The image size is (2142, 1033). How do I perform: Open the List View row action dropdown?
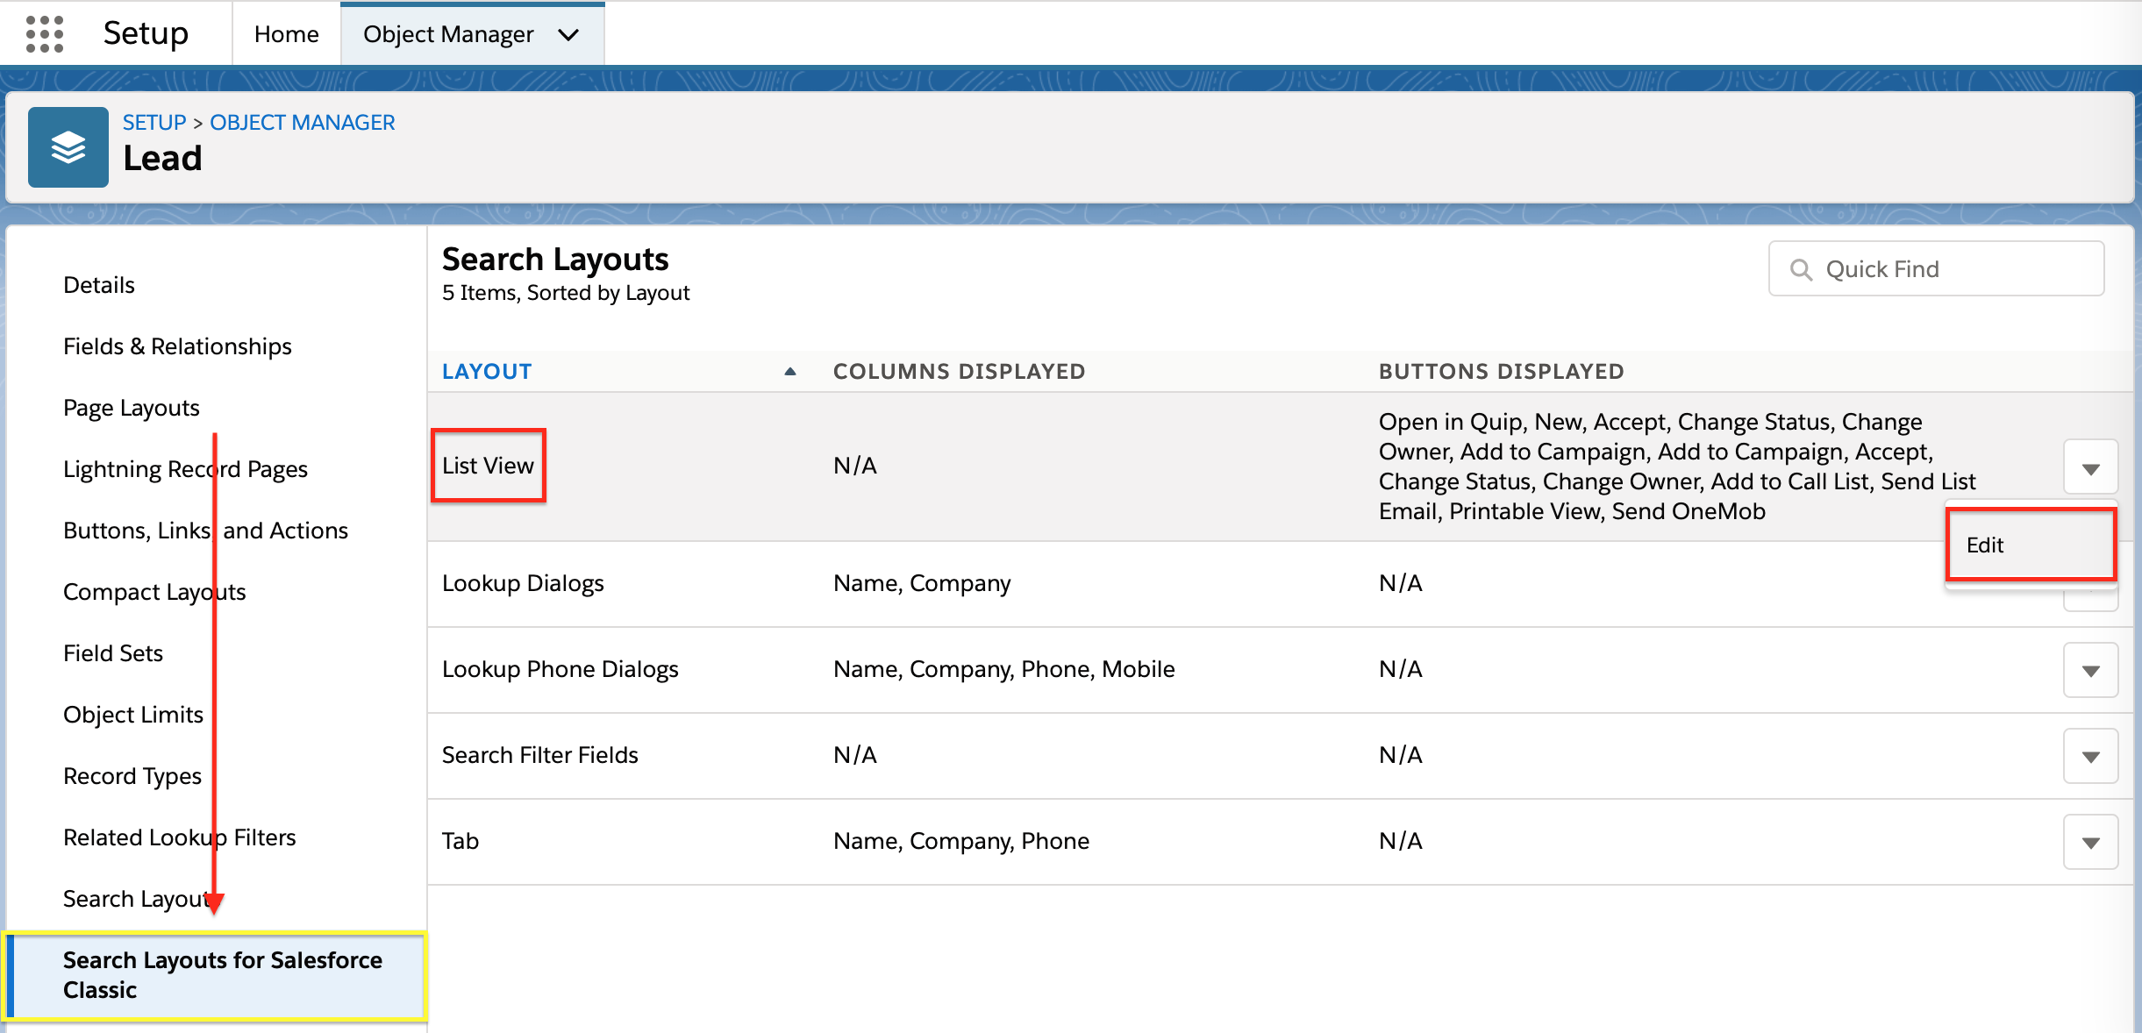[2090, 467]
